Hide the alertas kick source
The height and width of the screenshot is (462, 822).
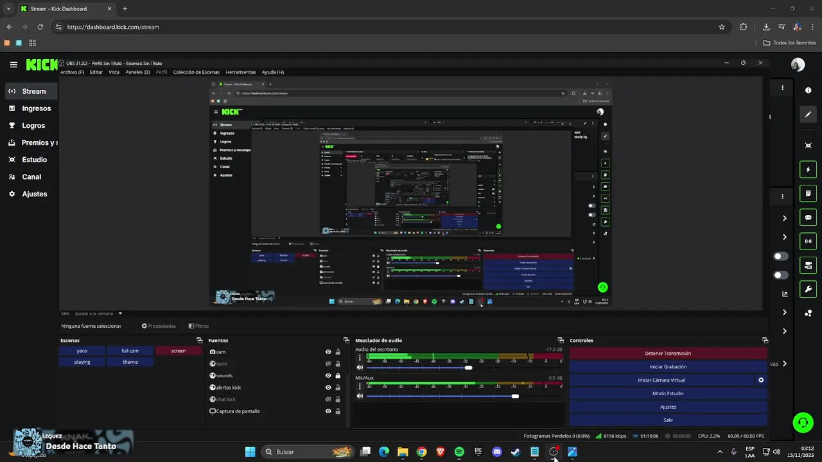click(x=328, y=388)
